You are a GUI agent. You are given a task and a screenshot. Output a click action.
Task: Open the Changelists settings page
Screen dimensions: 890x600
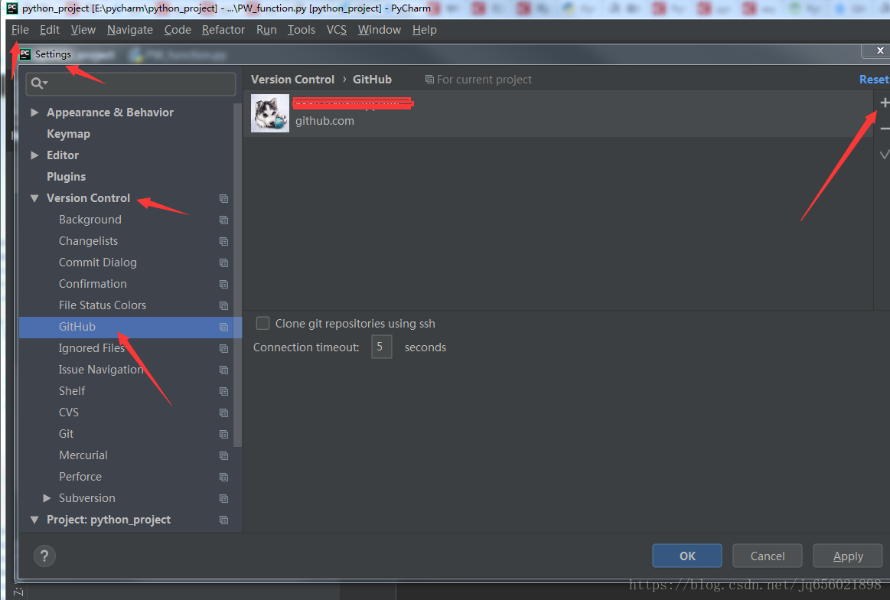[88, 241]
